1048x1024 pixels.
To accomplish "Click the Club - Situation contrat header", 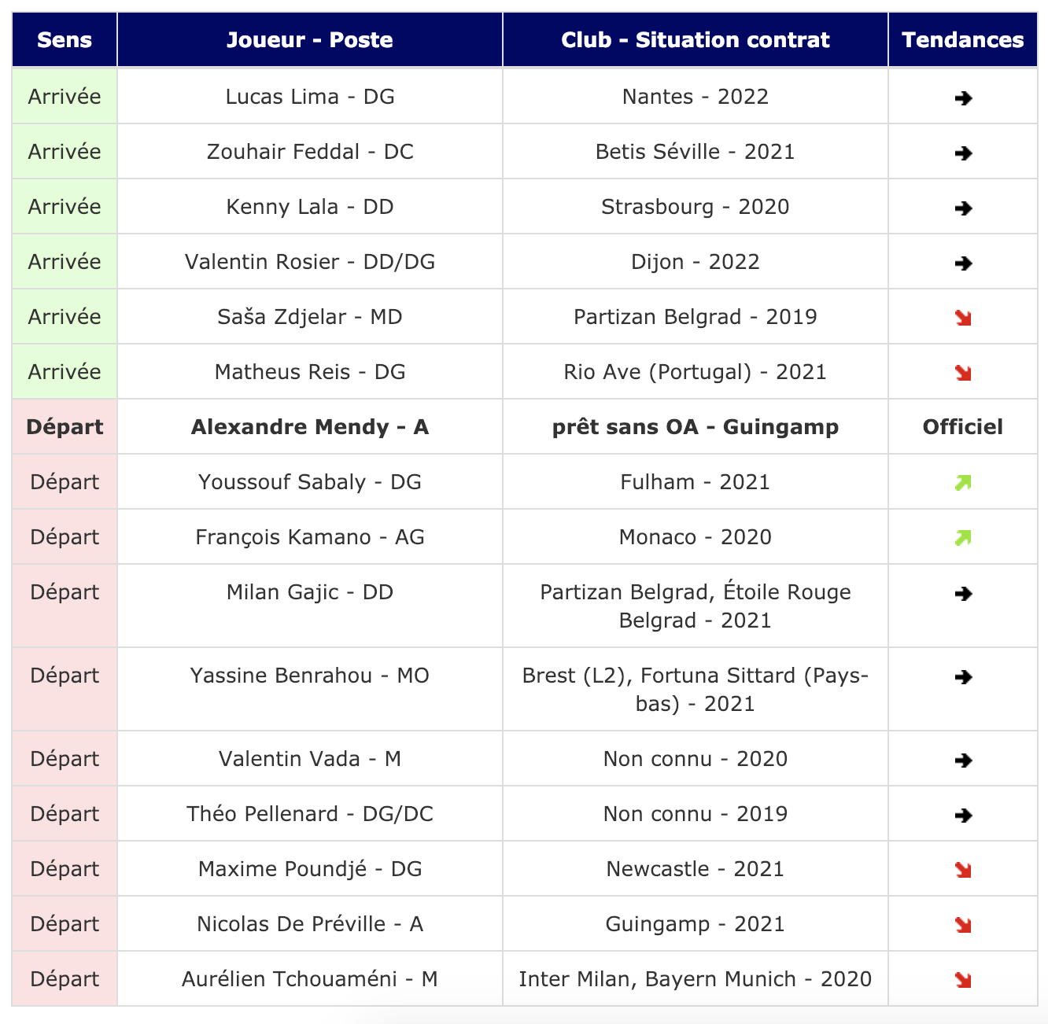I will 696,40.
